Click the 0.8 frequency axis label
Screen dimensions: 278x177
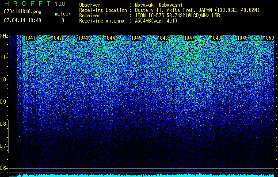tap(4, 124)
